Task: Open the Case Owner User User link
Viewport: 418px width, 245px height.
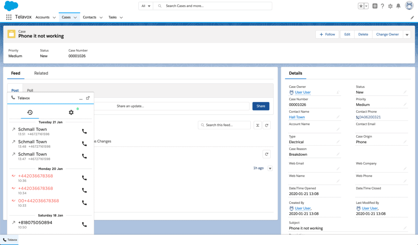Action: click(303, 92)
